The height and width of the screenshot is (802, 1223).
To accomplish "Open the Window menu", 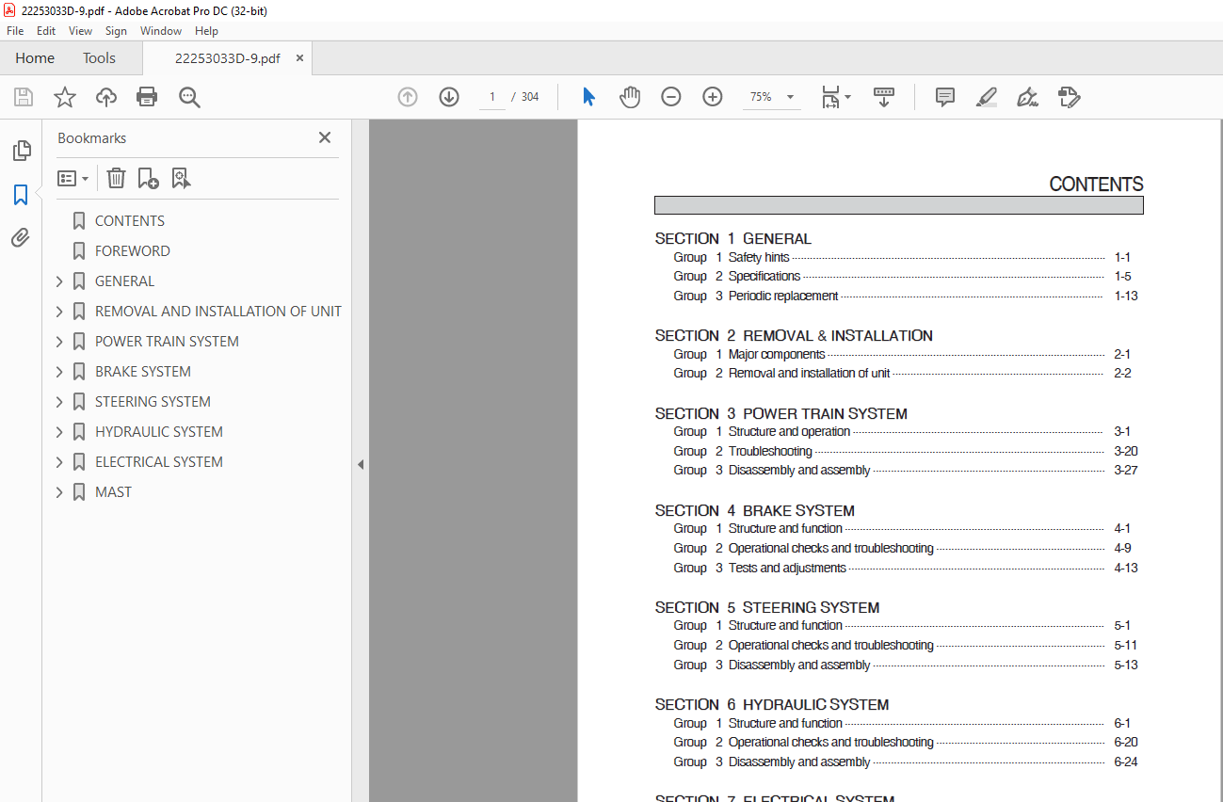I will click(x=161, y=31).
